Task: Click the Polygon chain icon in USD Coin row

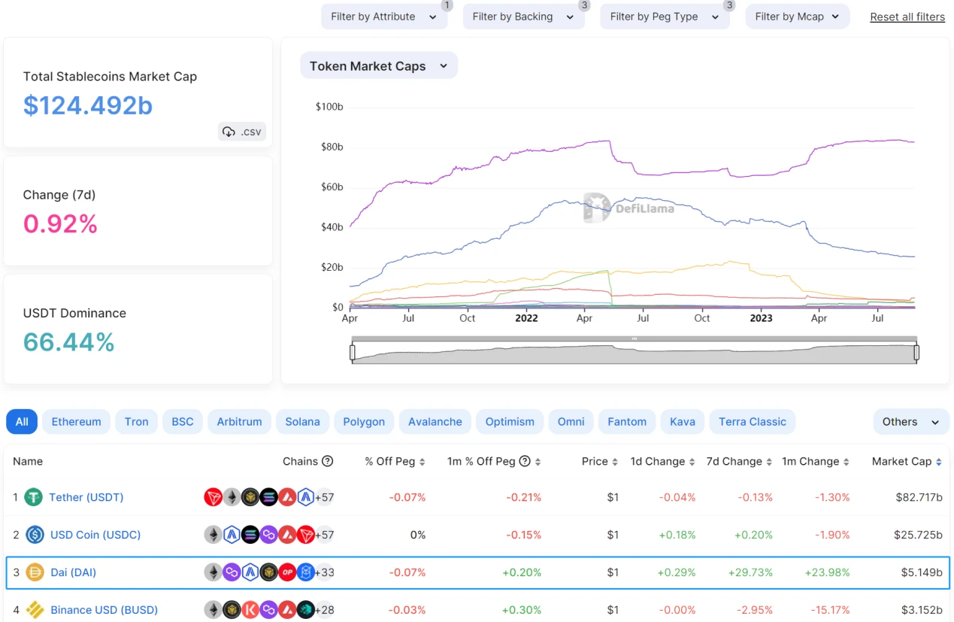Action: point(268,535)
